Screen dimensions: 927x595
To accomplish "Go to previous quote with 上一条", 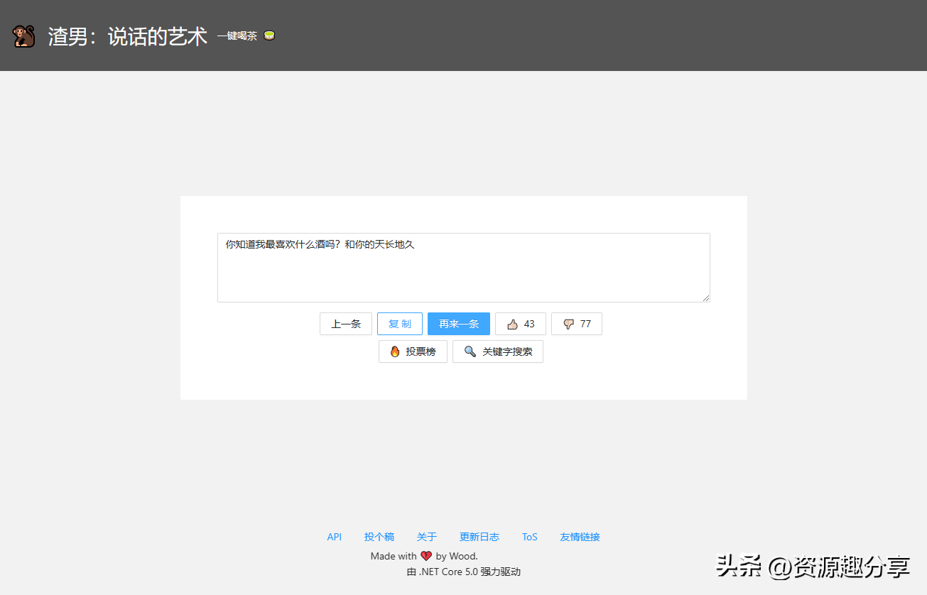I will (x=346, y=324).
